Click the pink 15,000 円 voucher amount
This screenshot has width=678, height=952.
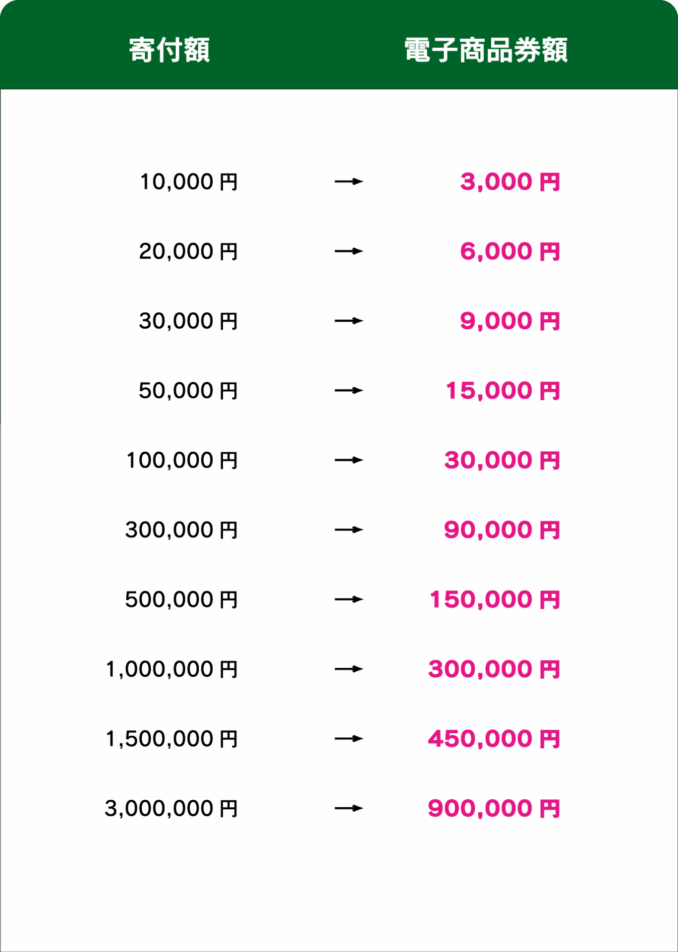point(503,391)
